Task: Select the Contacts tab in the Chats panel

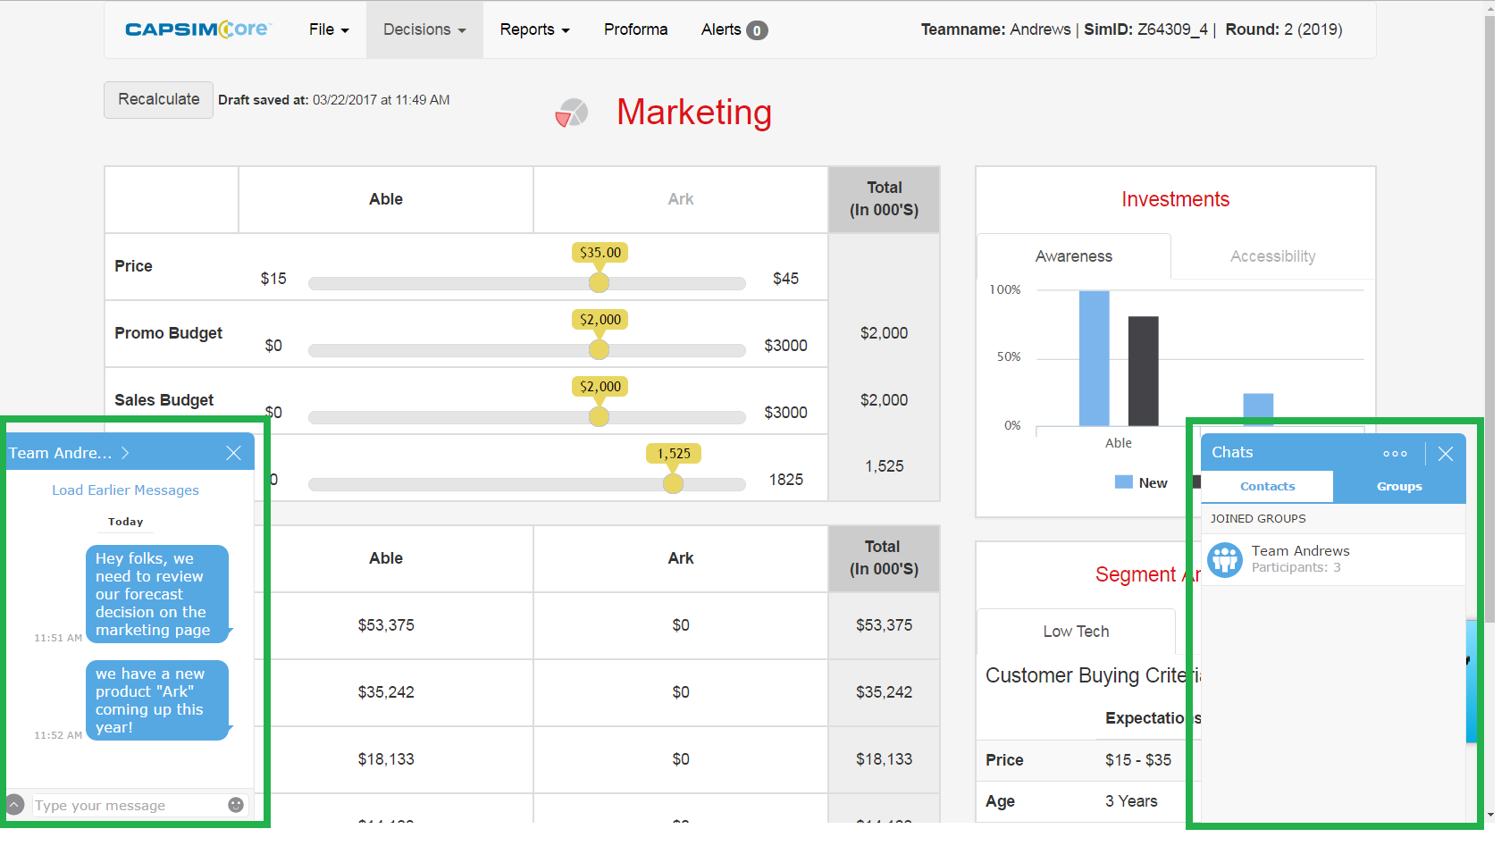Action: pyautogui.click(x=1267, y=486)
